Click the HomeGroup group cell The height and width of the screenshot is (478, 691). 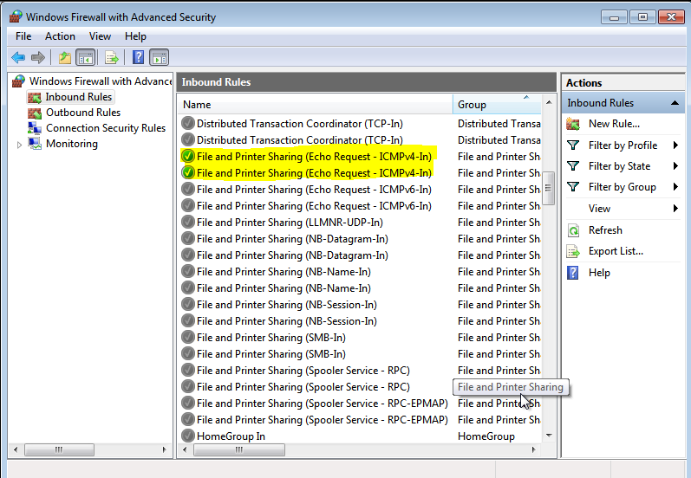pyautogui.click(x=486, y=436)
